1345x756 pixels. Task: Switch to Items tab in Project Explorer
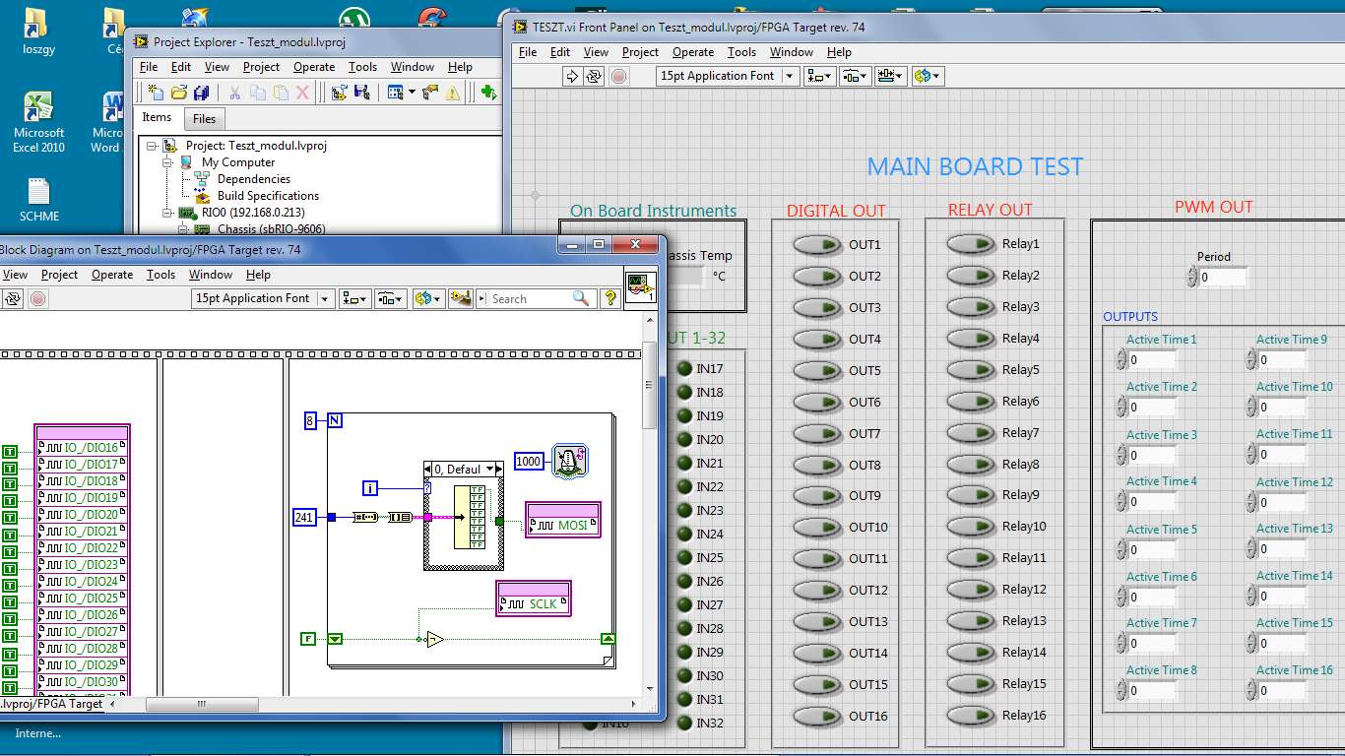coord(157,117)
